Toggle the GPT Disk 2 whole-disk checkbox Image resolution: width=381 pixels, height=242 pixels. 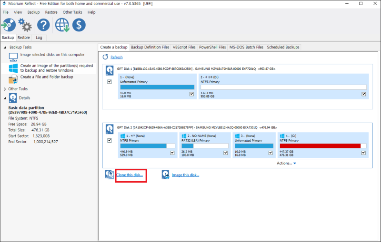pyautogui.click(x=110, y=140)
